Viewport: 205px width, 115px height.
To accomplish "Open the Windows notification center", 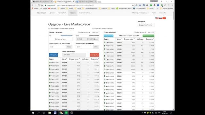I will [x=171, y=113].
